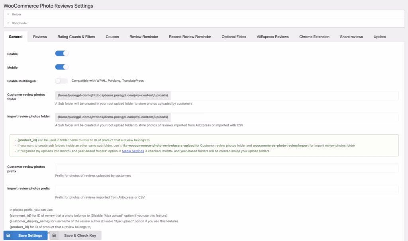Open the AliExpress Reviews tab
The height and width of the screenshot is (241, 408).
coord(273,37)
